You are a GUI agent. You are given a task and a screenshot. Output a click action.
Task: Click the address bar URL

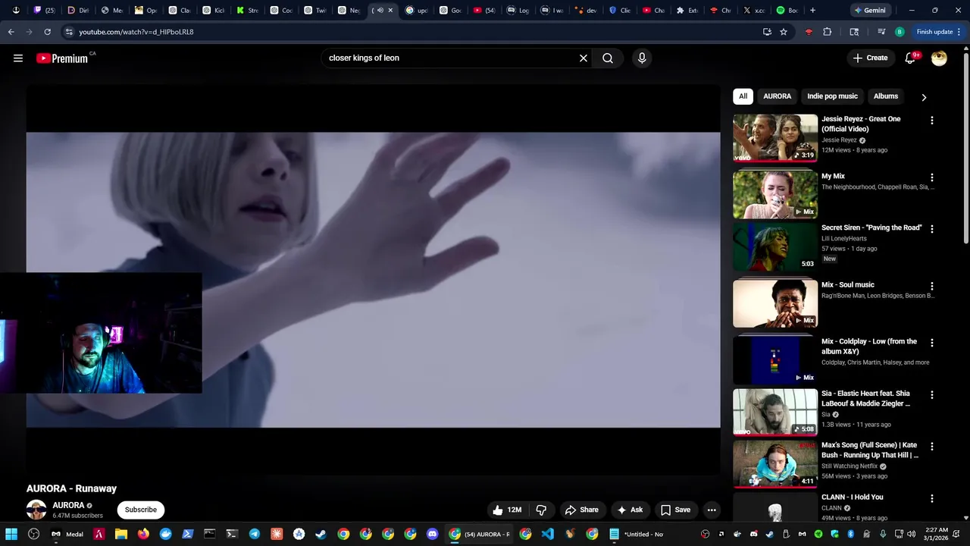coord(136,32)
